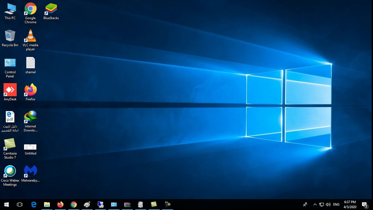Open the network status tray icon
The height and width of the screenshot is (210, 373).
321,204
